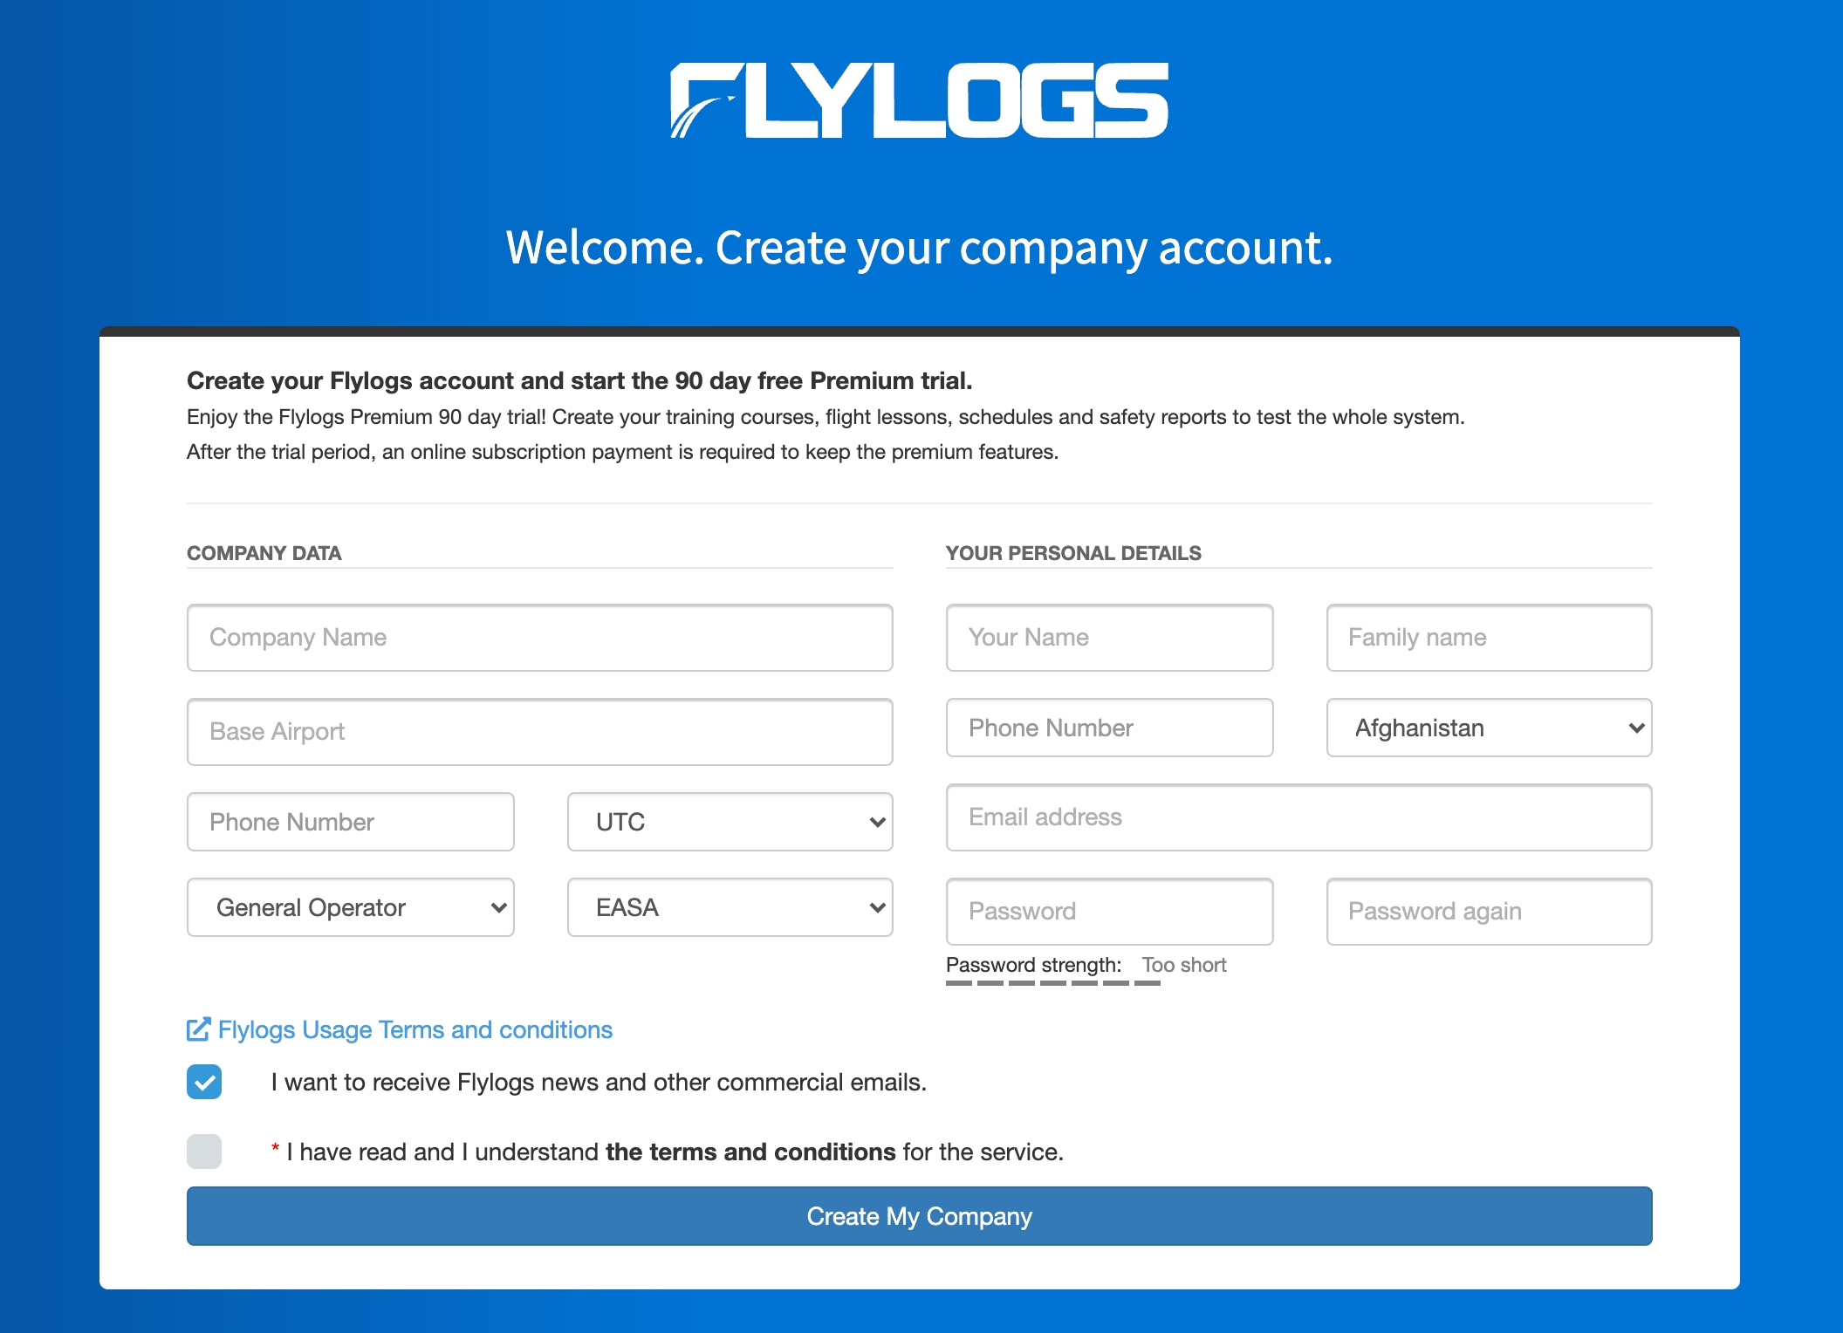The height and width of the screenshot is (1333, 1843).
Task: Click the external link icon beside Terms
Action: (x=198, y=1029)
